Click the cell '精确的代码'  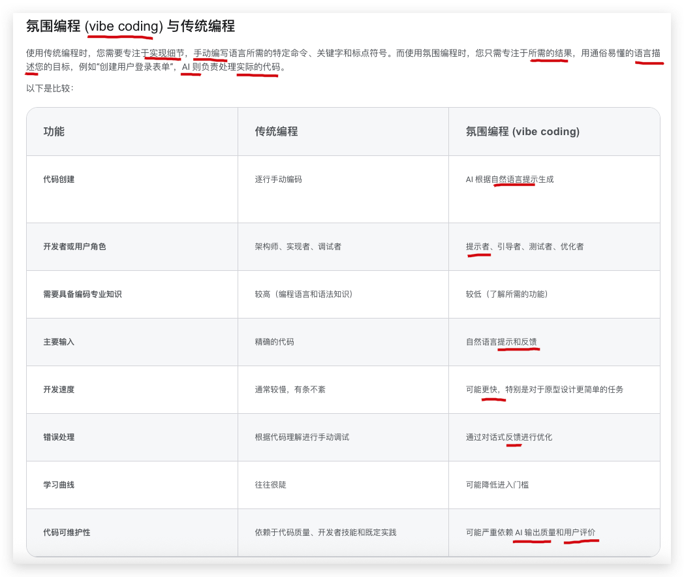point(274,342)
